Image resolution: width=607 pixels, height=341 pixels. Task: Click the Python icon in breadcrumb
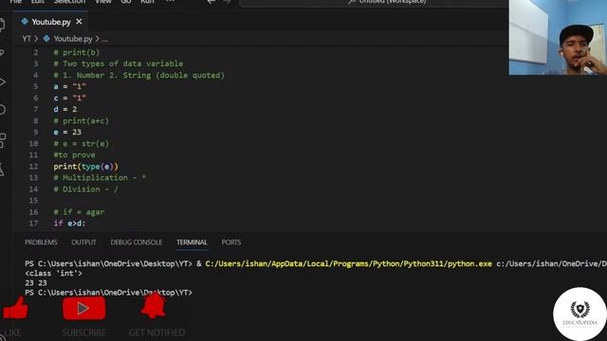click(46, 39)
